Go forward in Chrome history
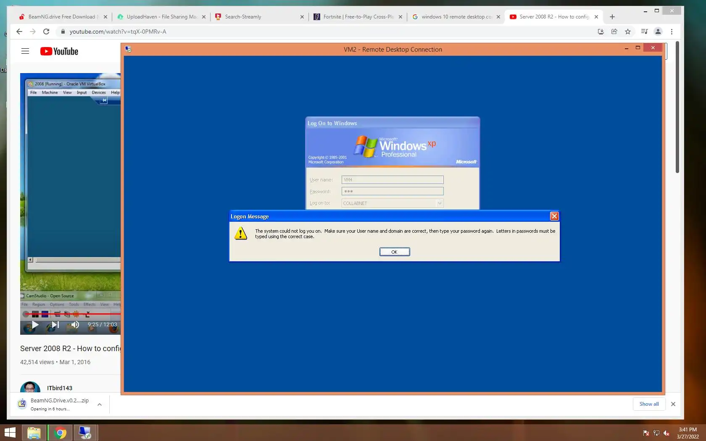 click(x=33, y=31)
